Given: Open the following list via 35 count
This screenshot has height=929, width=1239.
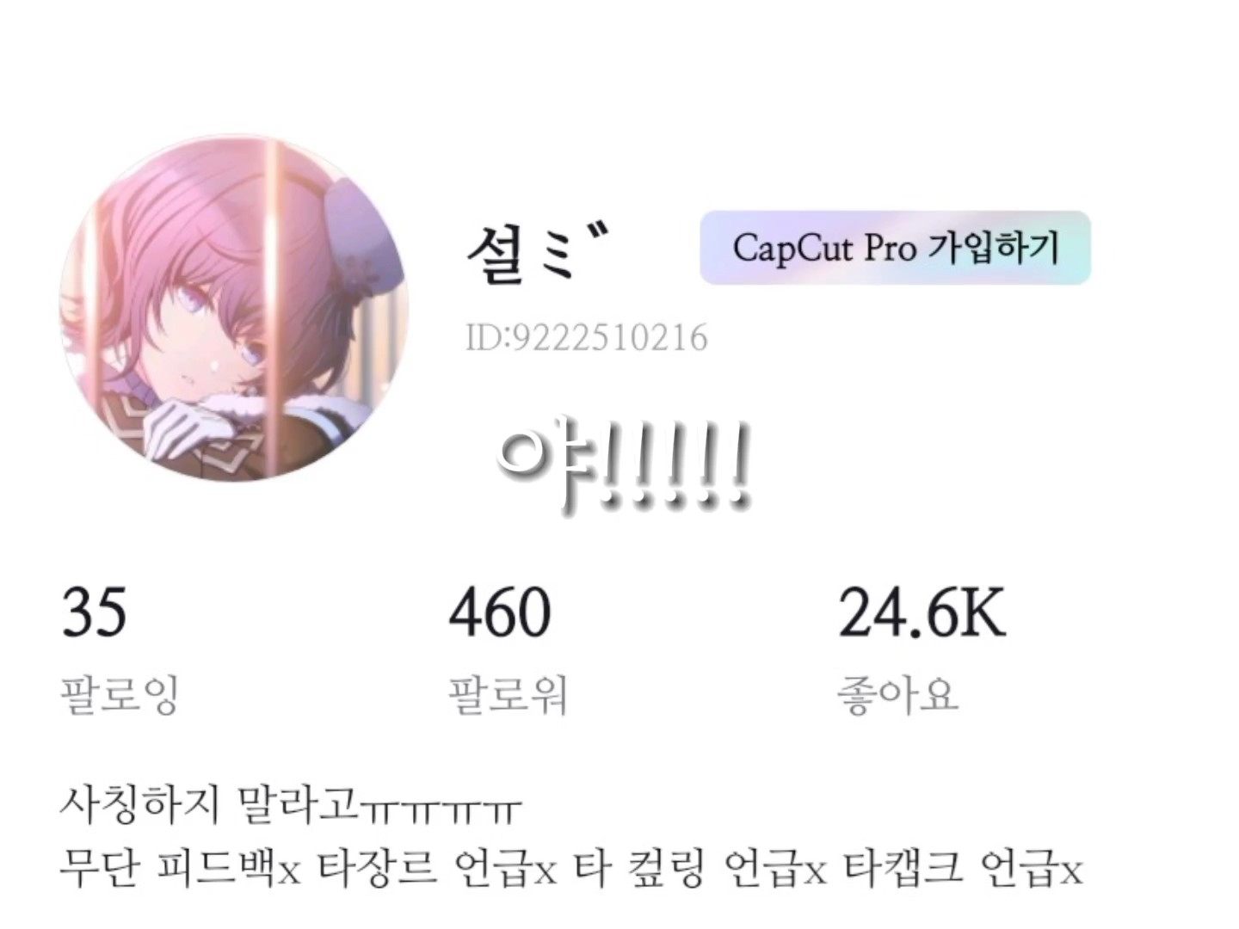Looking at the screenshot, I should (94, 613).
